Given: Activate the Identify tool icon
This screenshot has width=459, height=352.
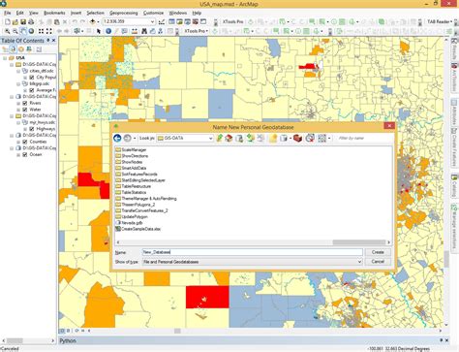Looking at the screenshot, I should (108, 31).
